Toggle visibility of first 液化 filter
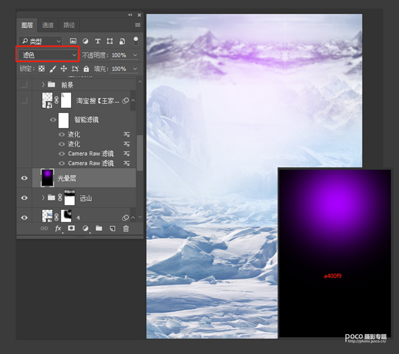This screenshot has width=399, height=354. coord(62,134)
